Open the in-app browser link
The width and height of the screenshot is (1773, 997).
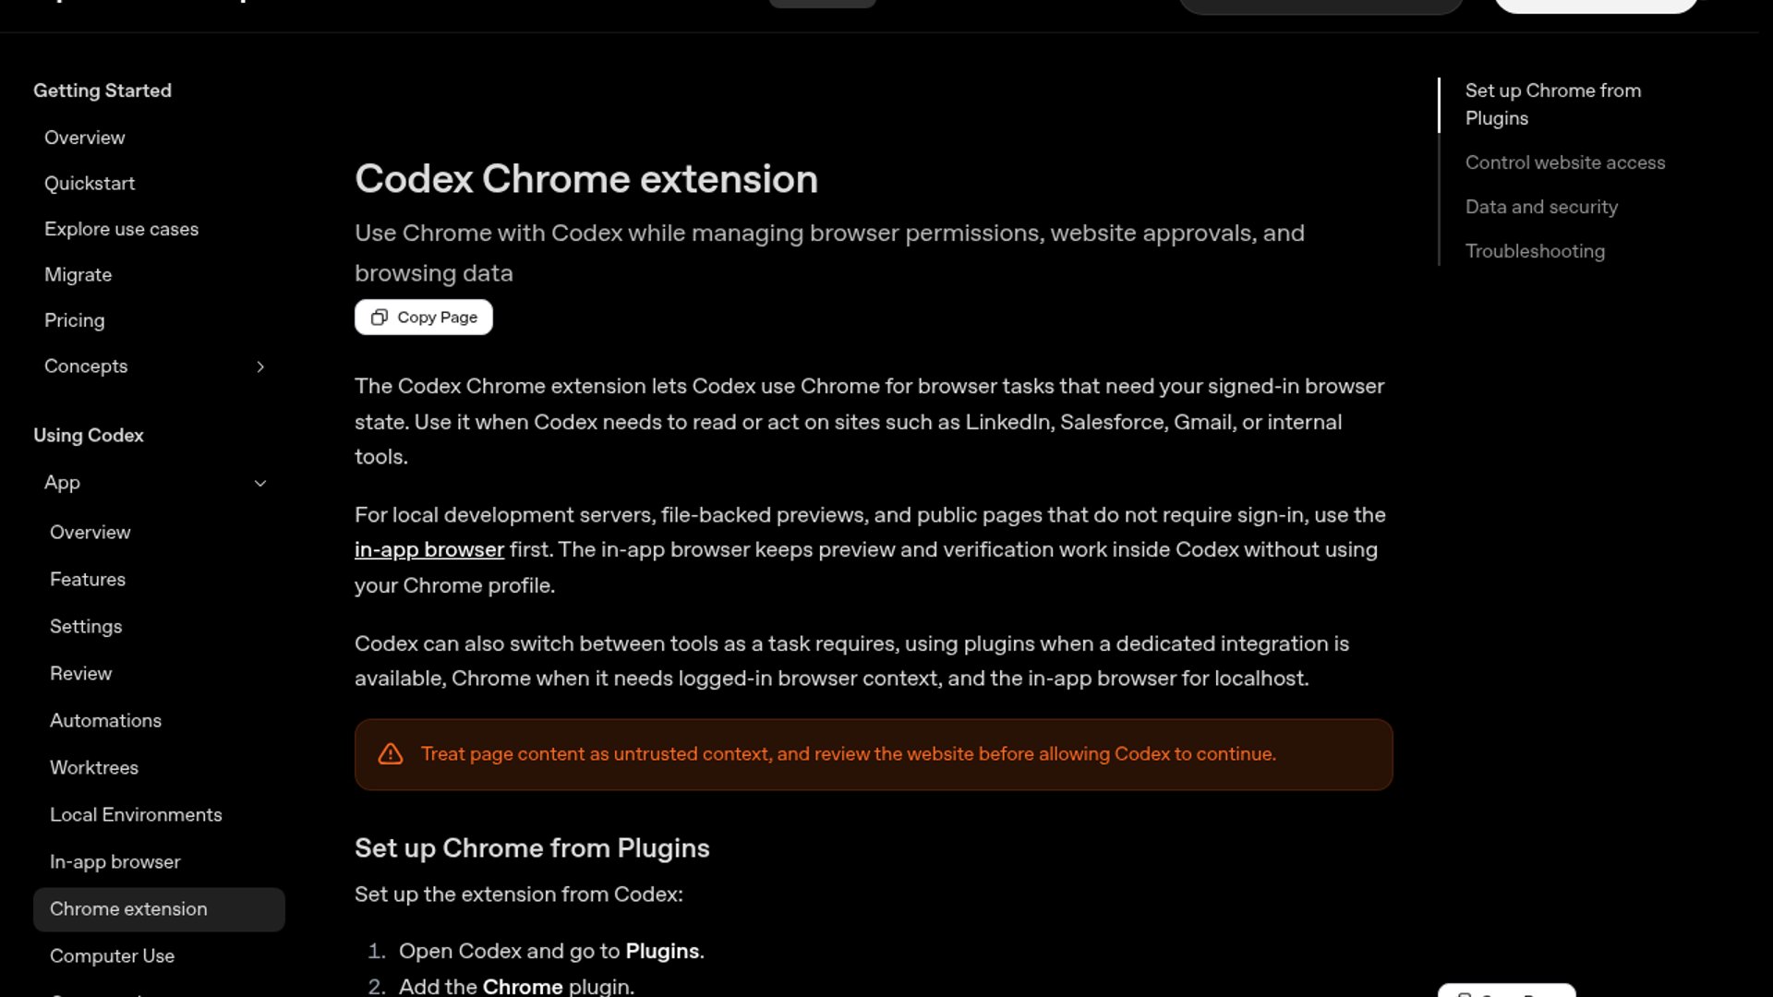429,549
